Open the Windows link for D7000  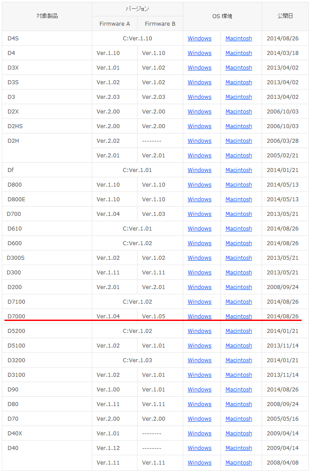tap(199, 316)
